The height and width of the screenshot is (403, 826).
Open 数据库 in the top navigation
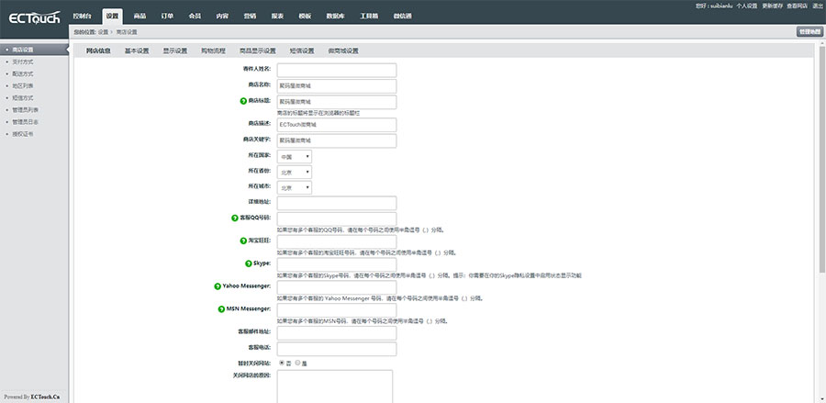pyautogui.click(x=336, y=16)
